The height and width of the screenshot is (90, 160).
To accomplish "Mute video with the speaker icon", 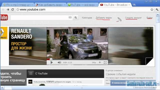I will [x=59, y=62].
